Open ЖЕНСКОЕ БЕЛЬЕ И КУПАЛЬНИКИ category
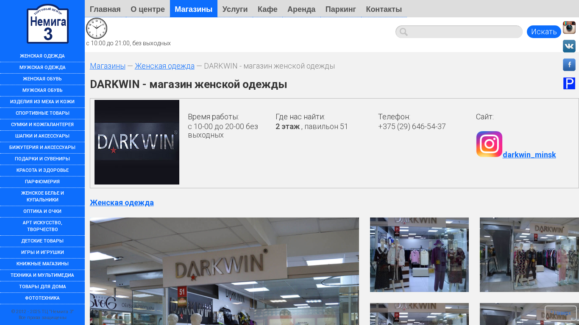The image size is (579, 325). pos(42,196)
